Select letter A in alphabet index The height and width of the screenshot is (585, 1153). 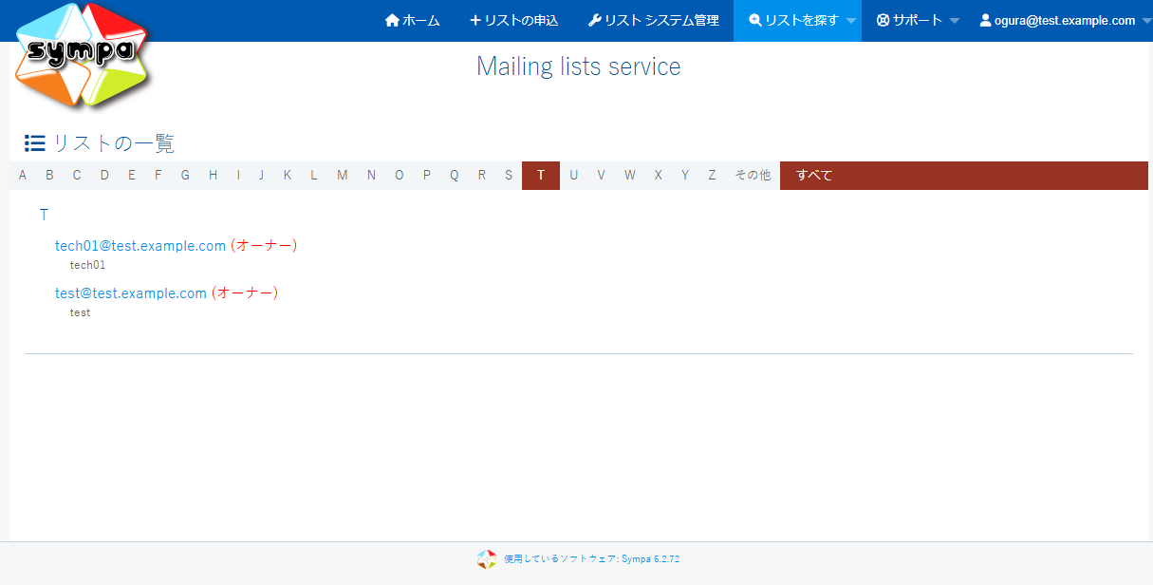coord(23,175)
